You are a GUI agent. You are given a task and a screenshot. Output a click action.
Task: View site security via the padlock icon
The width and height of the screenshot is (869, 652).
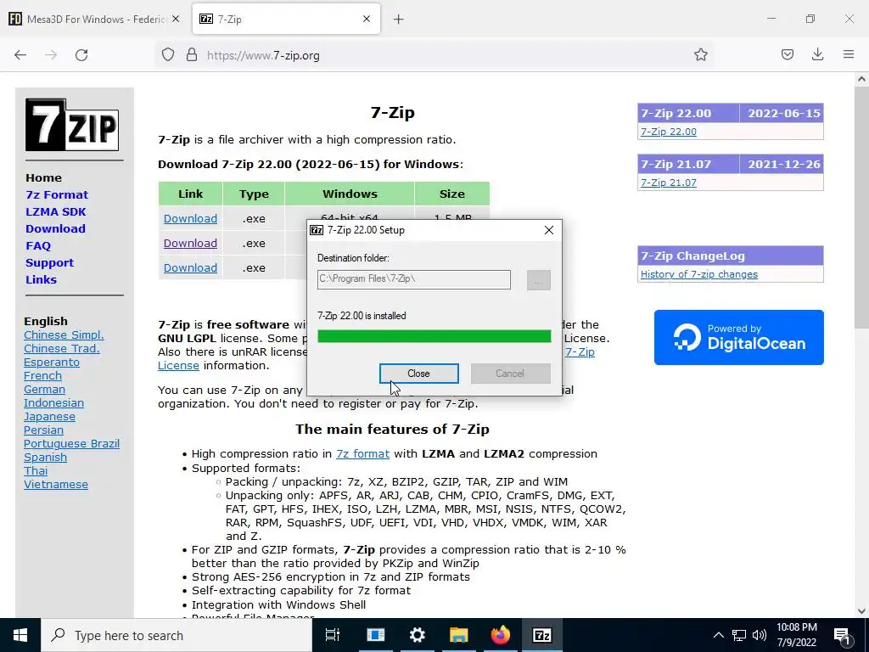pyautogui.click(x=192, y=55)
